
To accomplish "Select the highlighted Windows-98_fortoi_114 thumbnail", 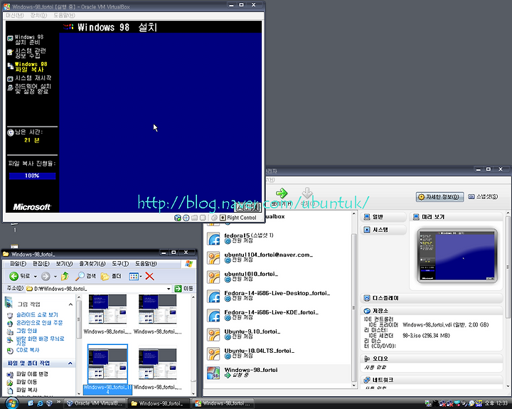I will tap(108, 369).
